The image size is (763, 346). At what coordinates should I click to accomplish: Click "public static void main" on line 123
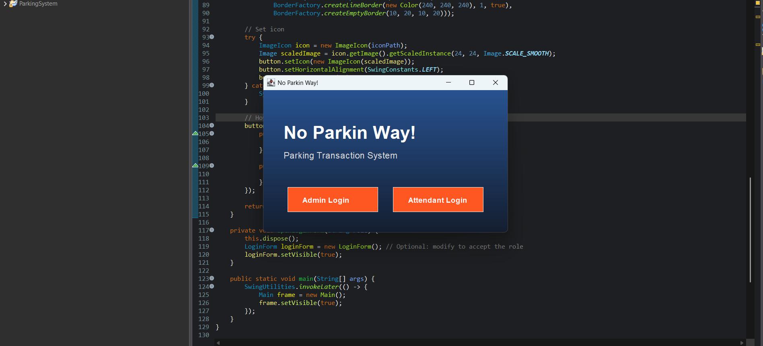tap(271, 279)
